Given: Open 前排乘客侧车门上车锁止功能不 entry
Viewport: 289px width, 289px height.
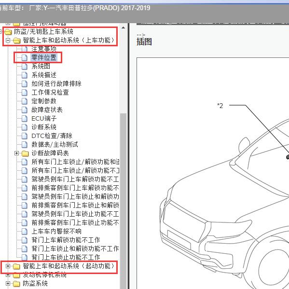Looking at the screenshot, I should tap(75, 222).
